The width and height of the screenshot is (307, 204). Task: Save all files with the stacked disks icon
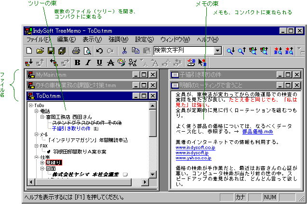point(62,51)
